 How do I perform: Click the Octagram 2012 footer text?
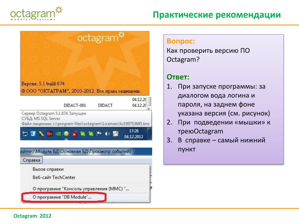pos(32,216)
